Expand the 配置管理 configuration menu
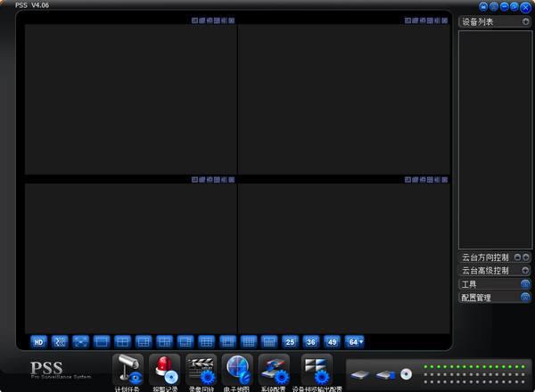Screen dimensions: 535x392 point(525,298)
